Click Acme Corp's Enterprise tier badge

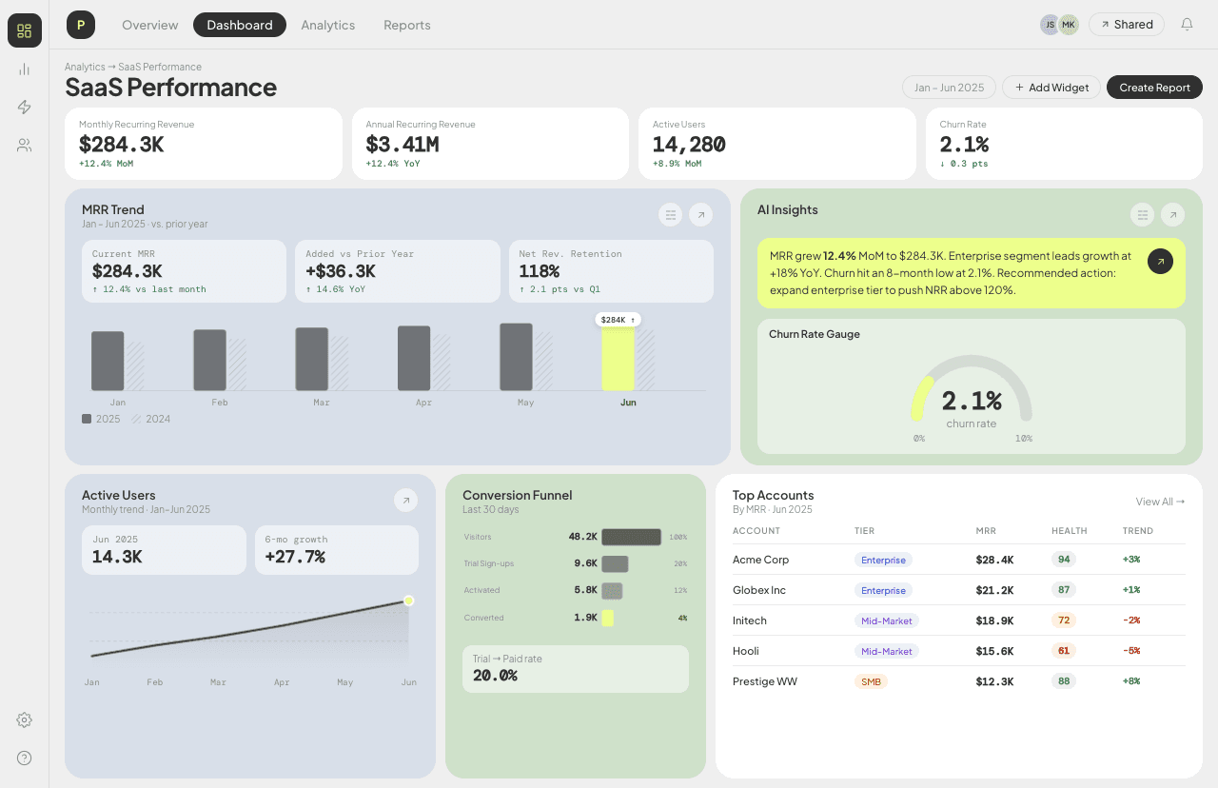pos(883,560)
